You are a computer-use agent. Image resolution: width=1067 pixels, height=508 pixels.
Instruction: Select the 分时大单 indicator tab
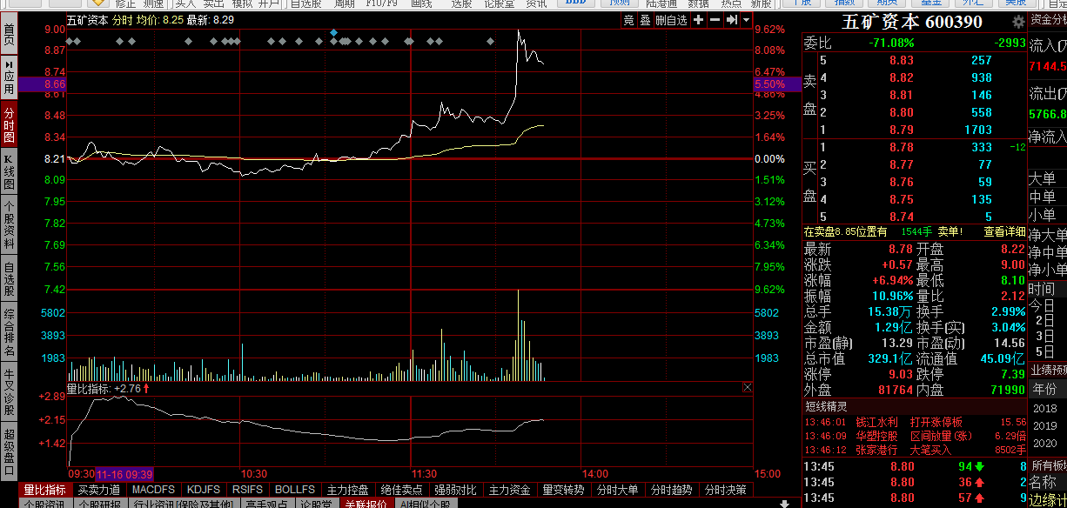[618, 491]
